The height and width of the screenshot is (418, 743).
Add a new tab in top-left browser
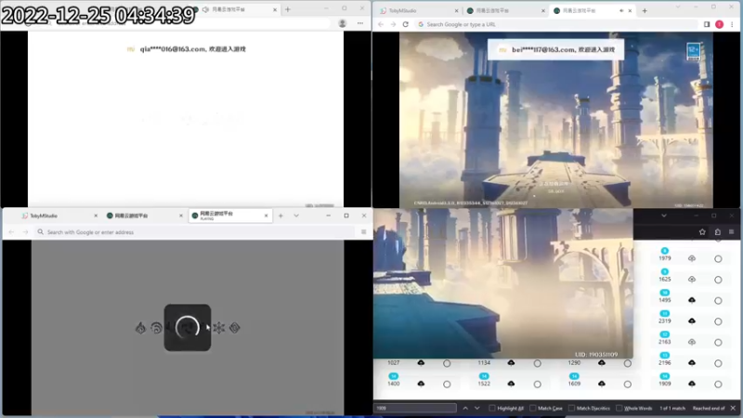(288, 9)
